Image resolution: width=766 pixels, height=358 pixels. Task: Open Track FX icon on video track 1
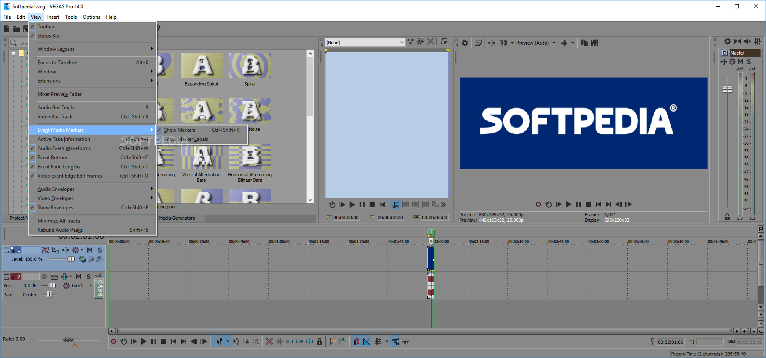(x=66, y=250)
